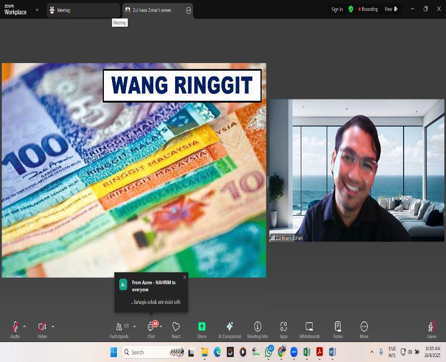Dismiss the chat notification from Azme
The image size is (446, 362).
pos(184,277)
